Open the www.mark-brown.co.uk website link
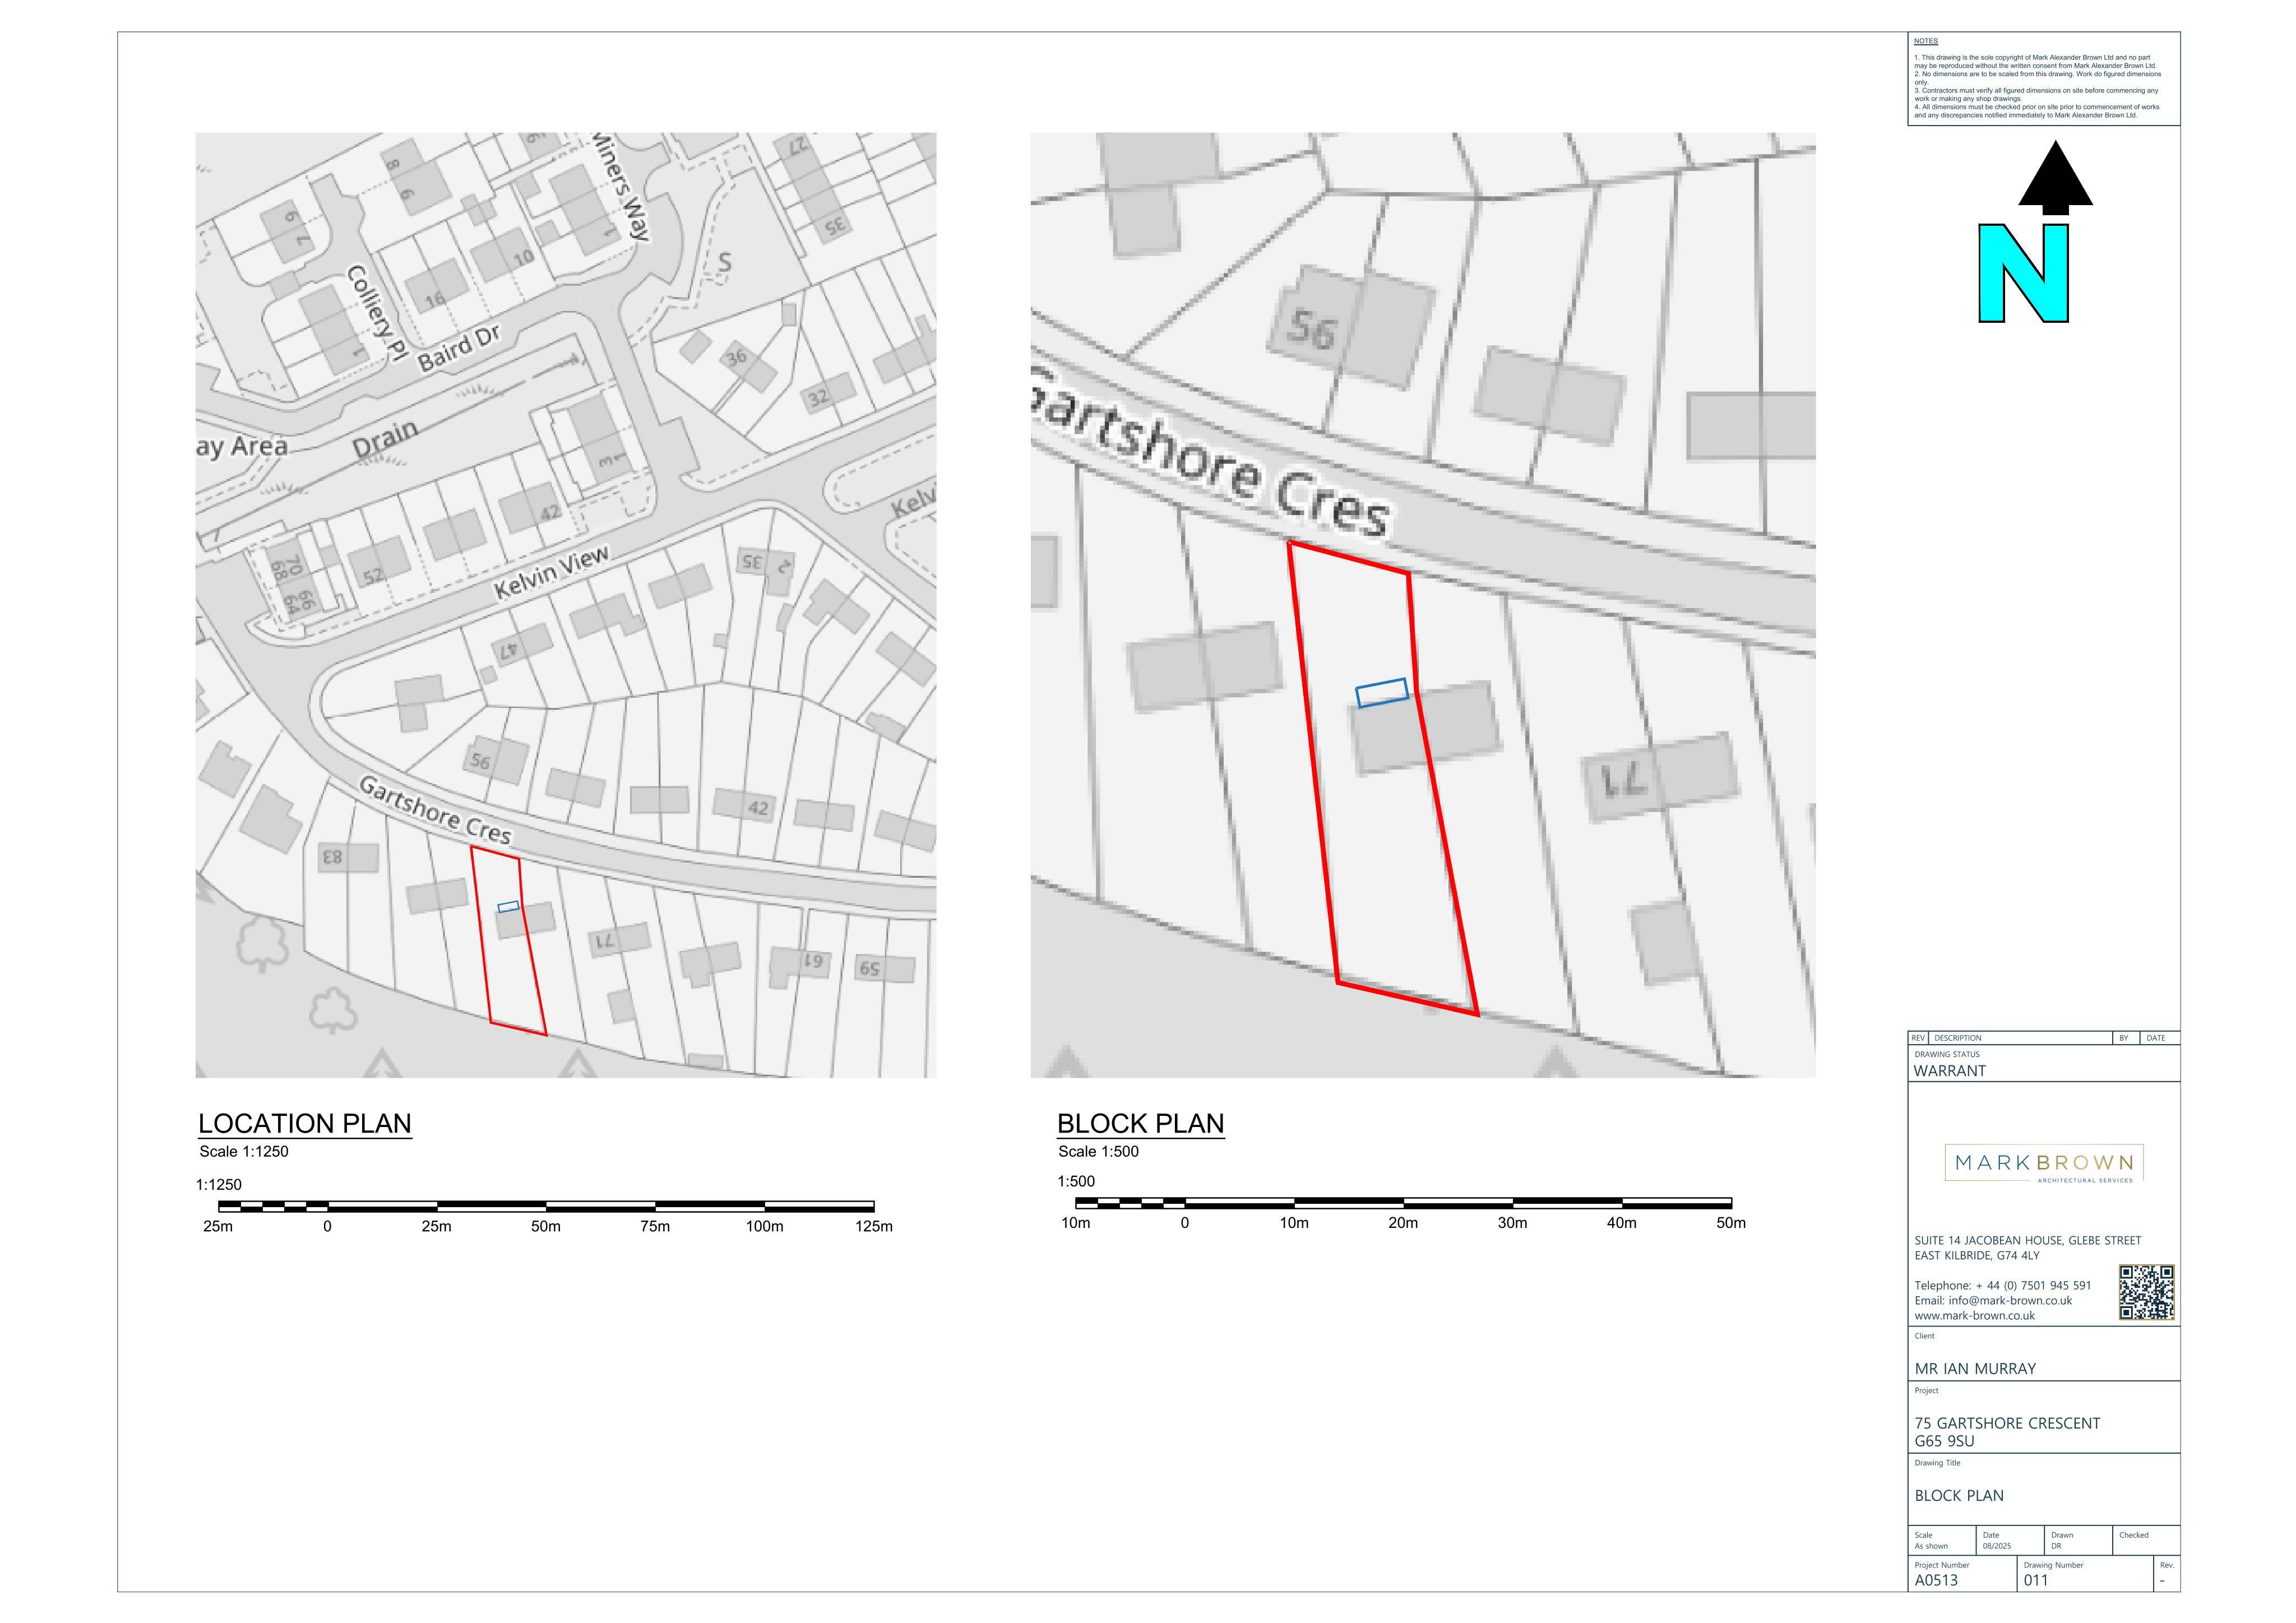Screen dimensions: 2296x1623 (x=1975, y=1316)
